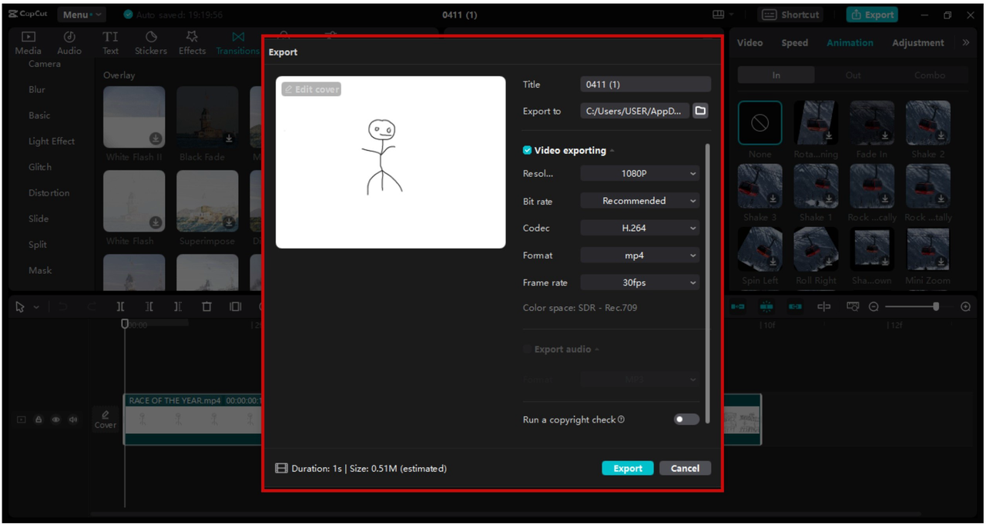This screenshot has width=986, height=524.
Task: Open the keyboard Shortcut panel
Action: pos(790,15)
